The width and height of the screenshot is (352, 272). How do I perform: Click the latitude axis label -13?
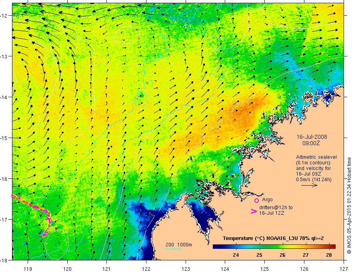pyautogui.click(x=4, y=56)
